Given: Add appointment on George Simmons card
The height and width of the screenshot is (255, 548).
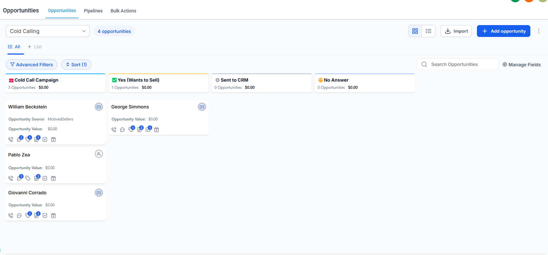Looking at the screenshot, I should tap(156, 130).
